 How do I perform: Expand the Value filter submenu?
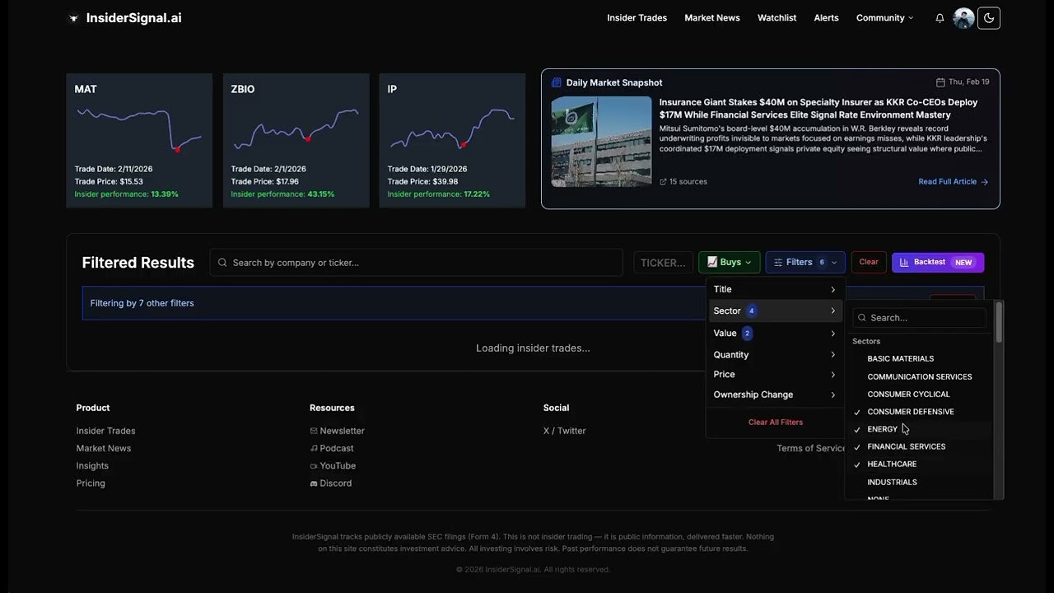(x=775, y=333)
